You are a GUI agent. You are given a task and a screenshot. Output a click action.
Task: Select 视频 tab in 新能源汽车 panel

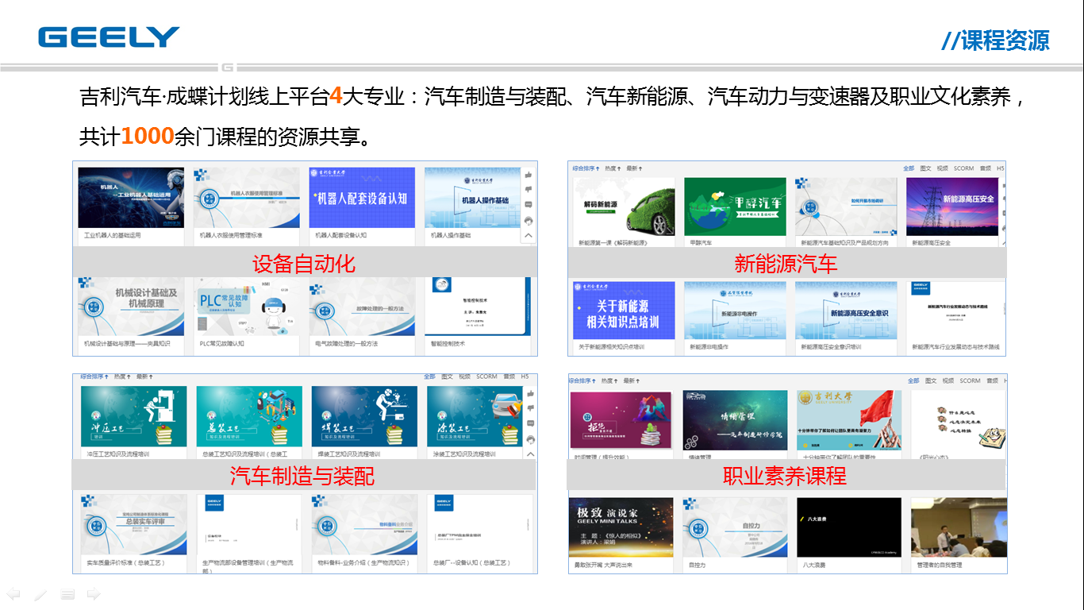click(943, 168)
